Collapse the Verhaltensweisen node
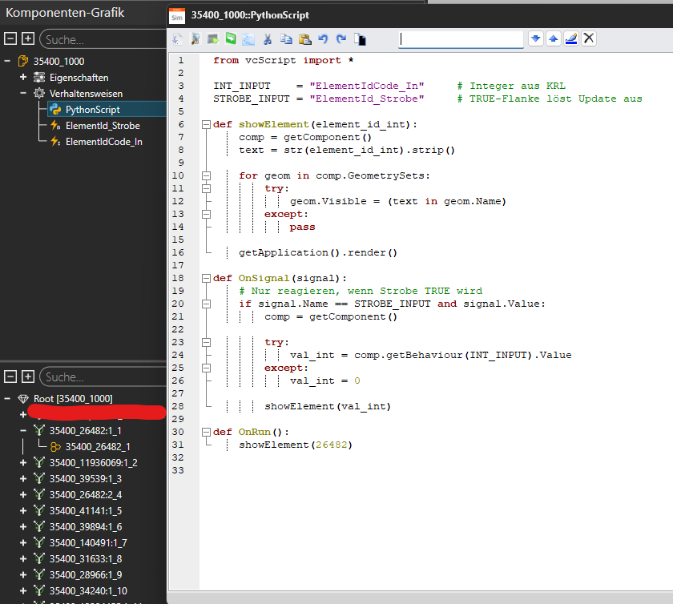Screen dimensions: 673x604 coord(23,94)
